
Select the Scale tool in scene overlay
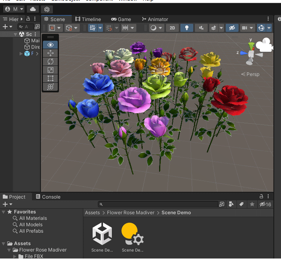(x=51, y=70)
